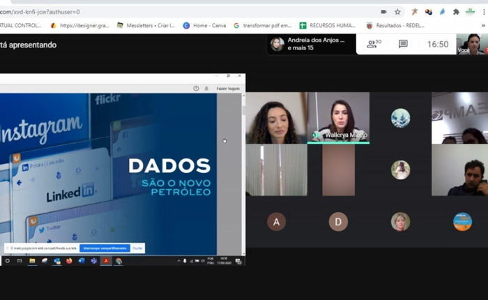The width and height of the screenshot is (488, 300).
Task: Select the participant avatar labeled A
Action: coord(276,222)
